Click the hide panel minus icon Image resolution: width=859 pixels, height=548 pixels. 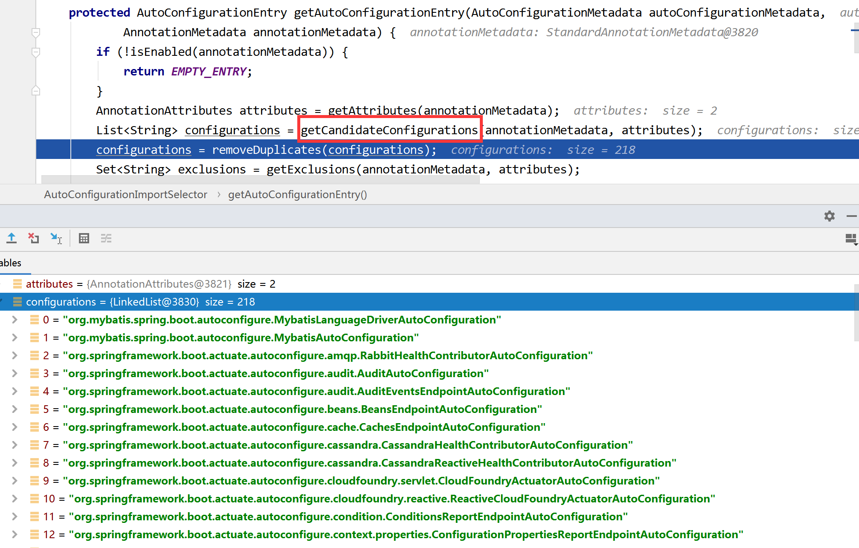(852, 216)
